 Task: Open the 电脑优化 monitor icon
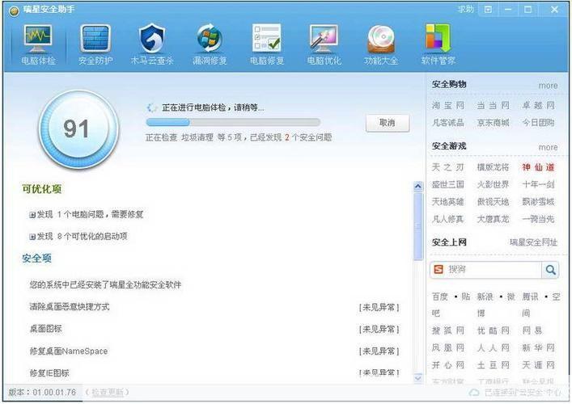(x=324, y=39)
